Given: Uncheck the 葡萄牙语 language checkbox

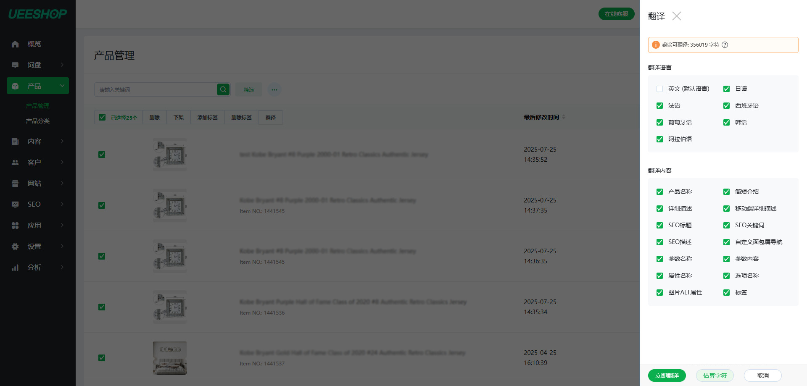Looking at the screenshot, I should (659, 122).
